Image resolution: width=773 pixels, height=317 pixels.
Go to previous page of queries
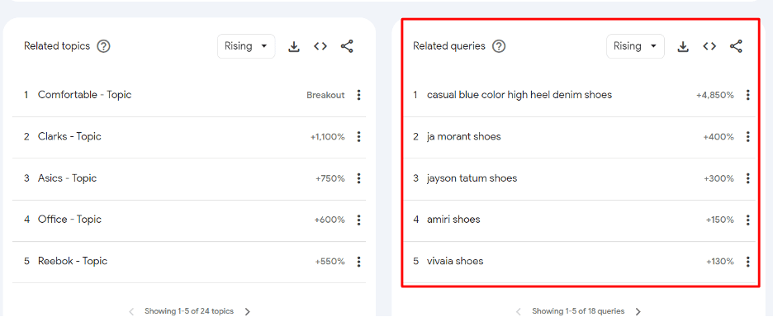[x=518, y=311]
